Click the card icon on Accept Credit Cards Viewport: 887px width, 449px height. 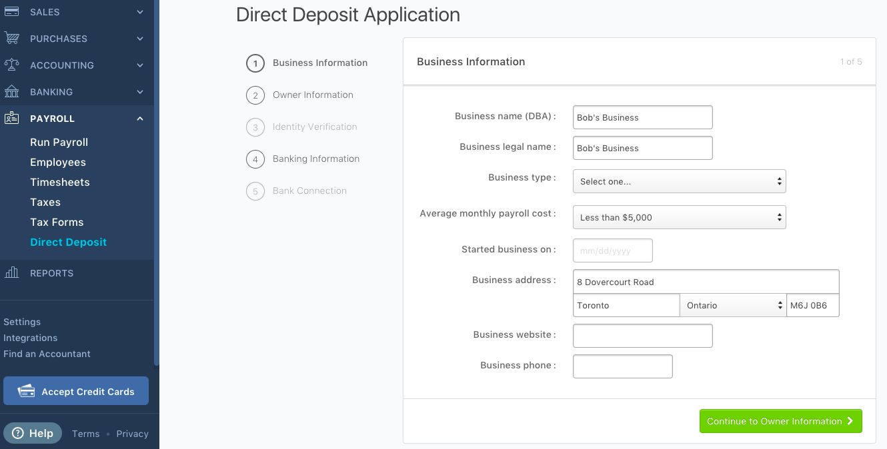26,391
